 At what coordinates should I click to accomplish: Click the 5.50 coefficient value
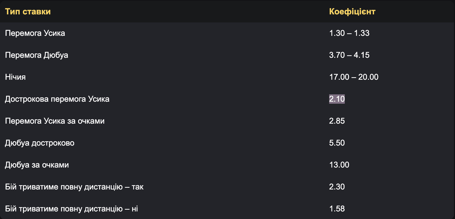coord(337,143)
